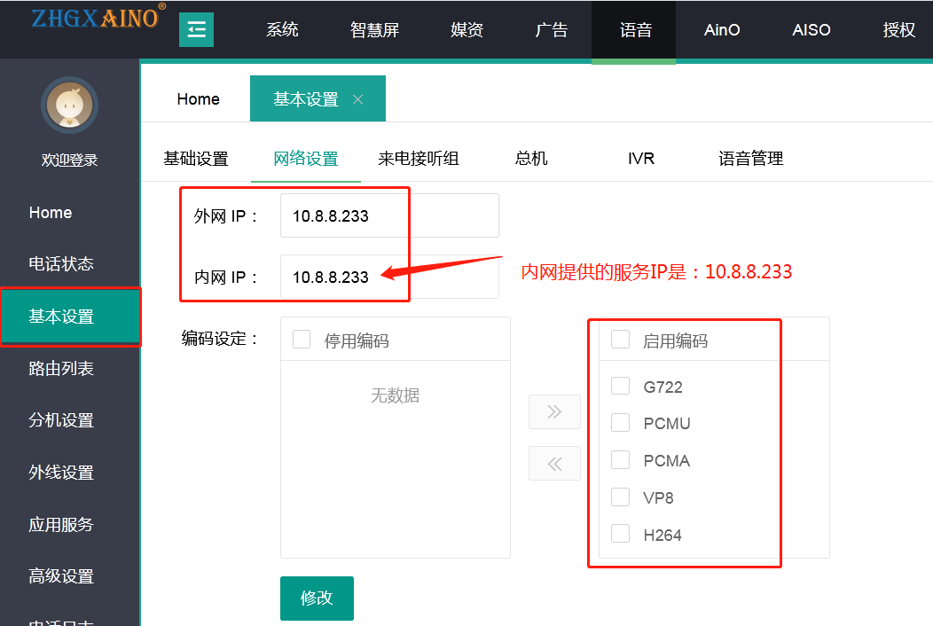Enable the G722 codec checkbox
This screenshot has width=933, height=626.
pyautogui.click(x=621, y=386)
